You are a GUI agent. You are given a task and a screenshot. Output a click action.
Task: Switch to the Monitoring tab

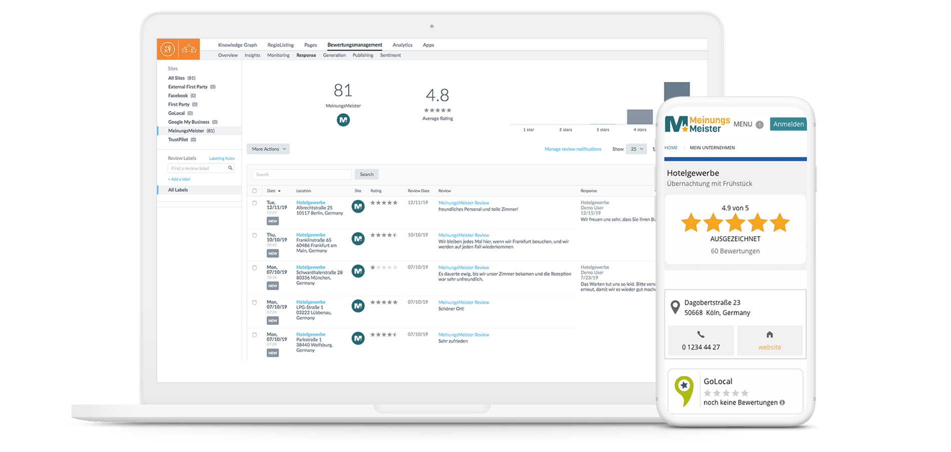coord(278,55)
